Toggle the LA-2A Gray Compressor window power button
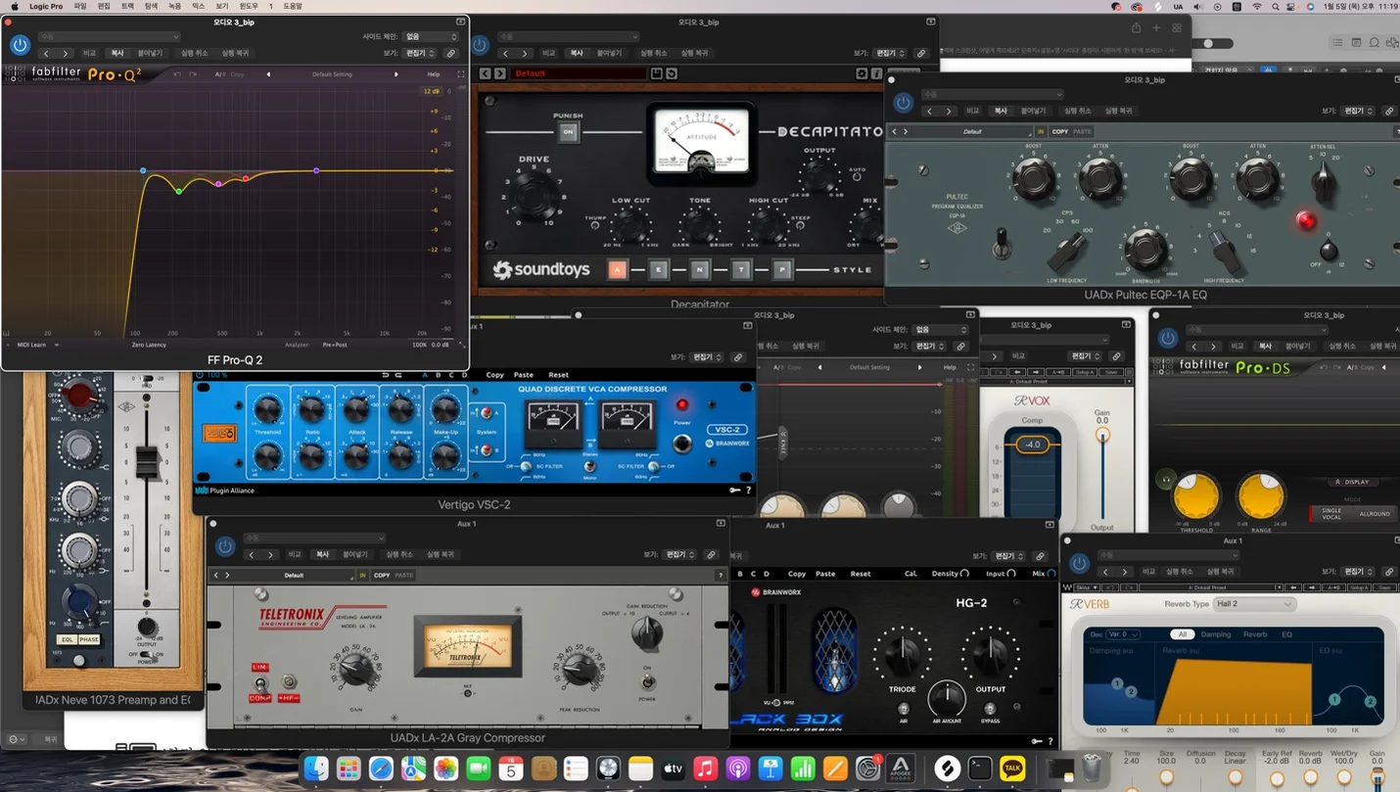The image size is (1400, 792). (225, 546)
